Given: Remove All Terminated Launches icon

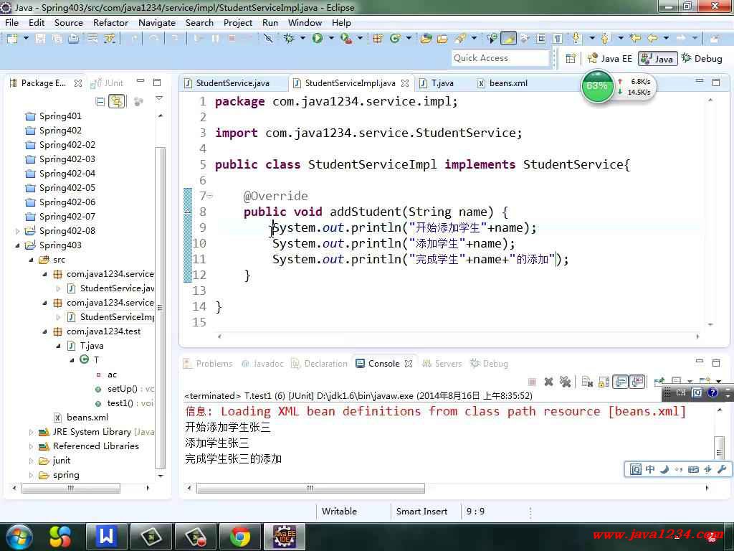Looking at the screenshot, I should click(x=565, y=382).
